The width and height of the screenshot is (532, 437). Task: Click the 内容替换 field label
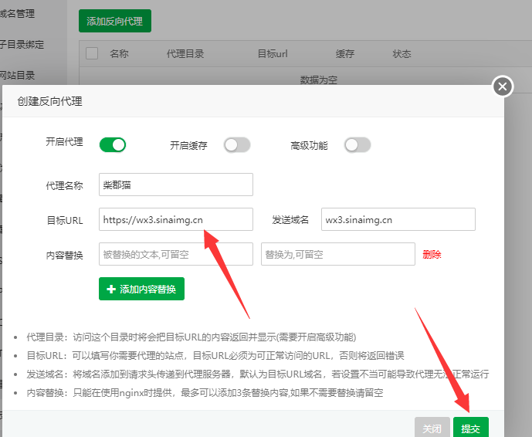(64, 255)
